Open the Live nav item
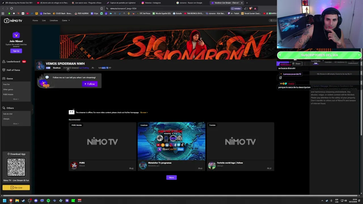 [x=44, y=20]
